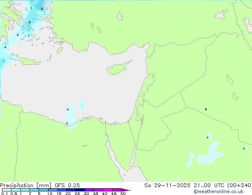The height and width of the screenshot is (195, 252).
Task: Pick the 0.1–0.5 mm legend swatch
Action: pyautogui.click(x=7, y=190)
